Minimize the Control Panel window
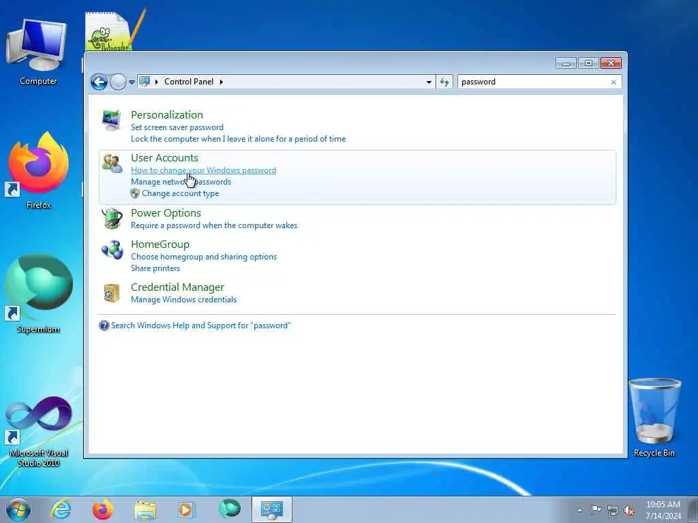 566,63
